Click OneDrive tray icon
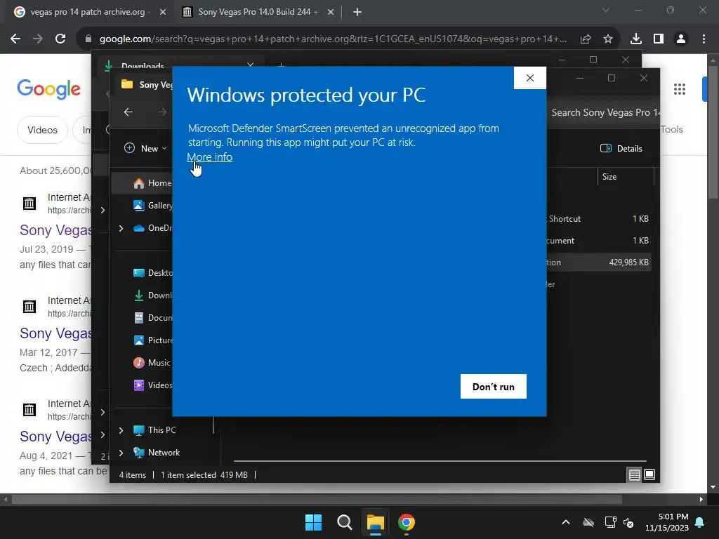This screenshot has height=539, width=719. click(x=588, y=522)
